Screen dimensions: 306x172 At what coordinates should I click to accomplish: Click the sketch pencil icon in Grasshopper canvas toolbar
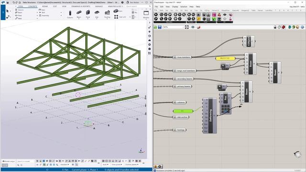click(x=199, y=27)
